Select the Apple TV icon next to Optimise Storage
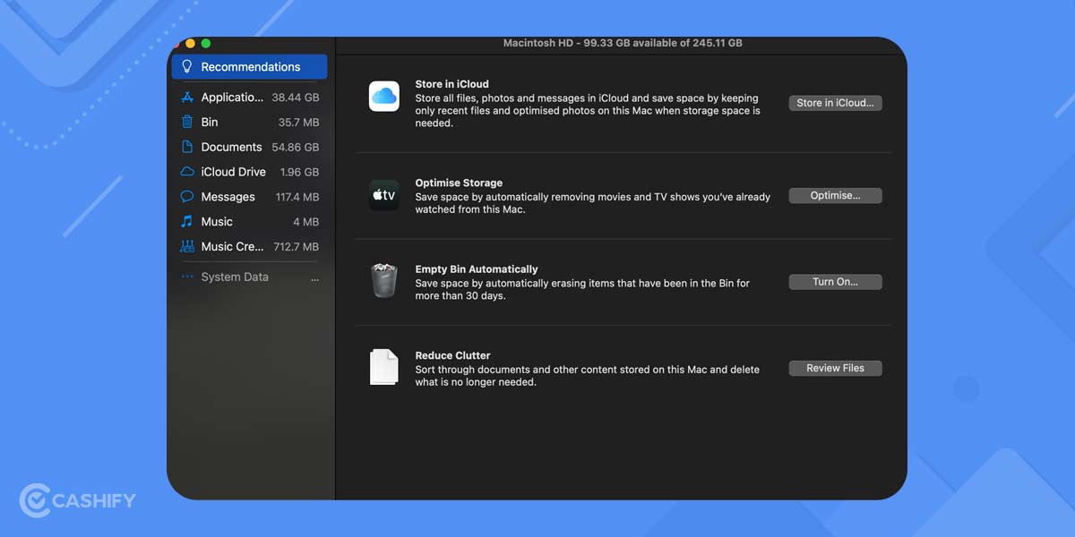 [383, 195]
